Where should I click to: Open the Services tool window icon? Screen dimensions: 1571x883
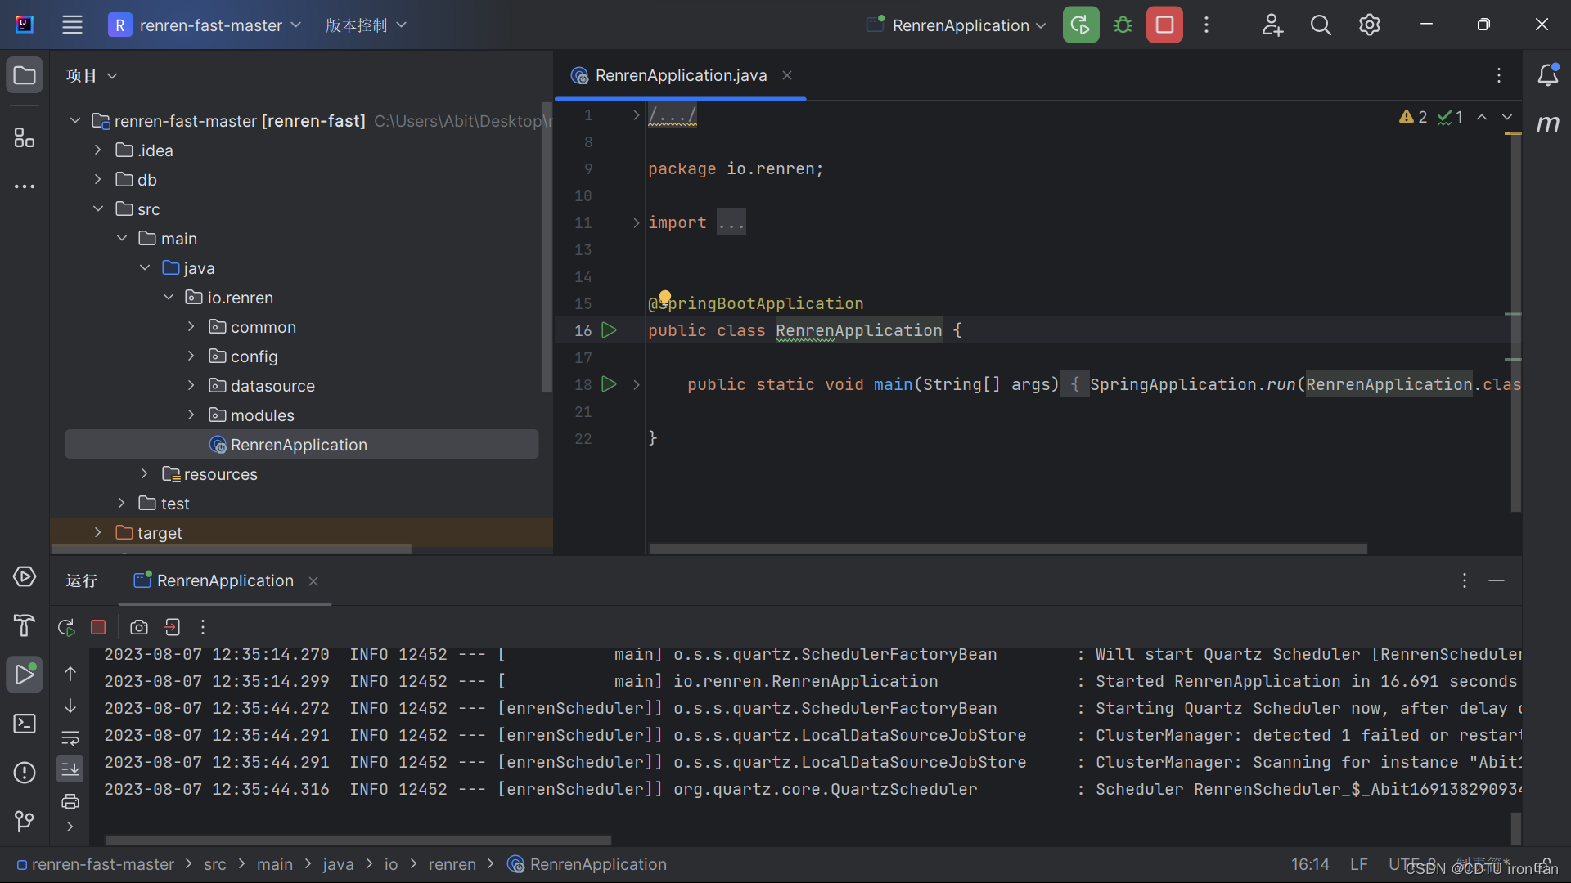[x=25, y=577]
